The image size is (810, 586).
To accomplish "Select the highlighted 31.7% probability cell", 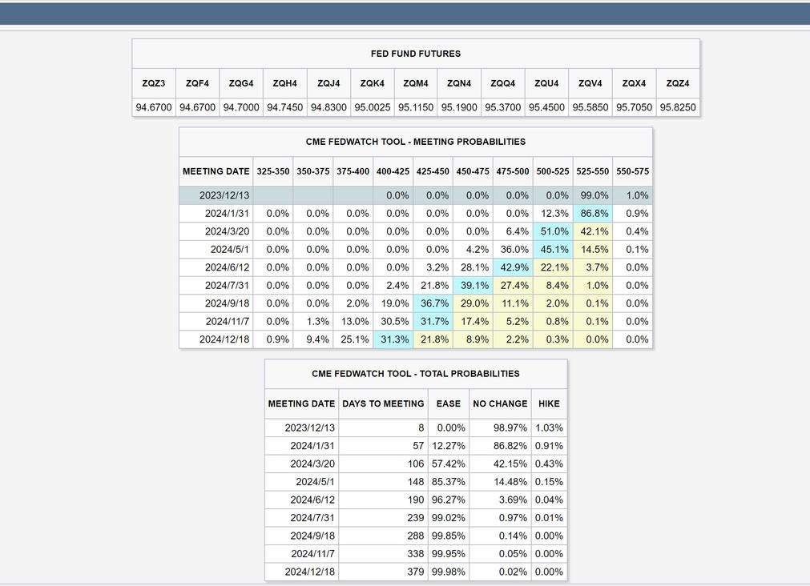I will click(x=434, y=322).
